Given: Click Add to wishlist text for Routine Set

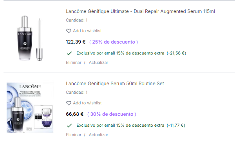Looking at the screenshot, I should pyautogui.click(x=87, y=103).
